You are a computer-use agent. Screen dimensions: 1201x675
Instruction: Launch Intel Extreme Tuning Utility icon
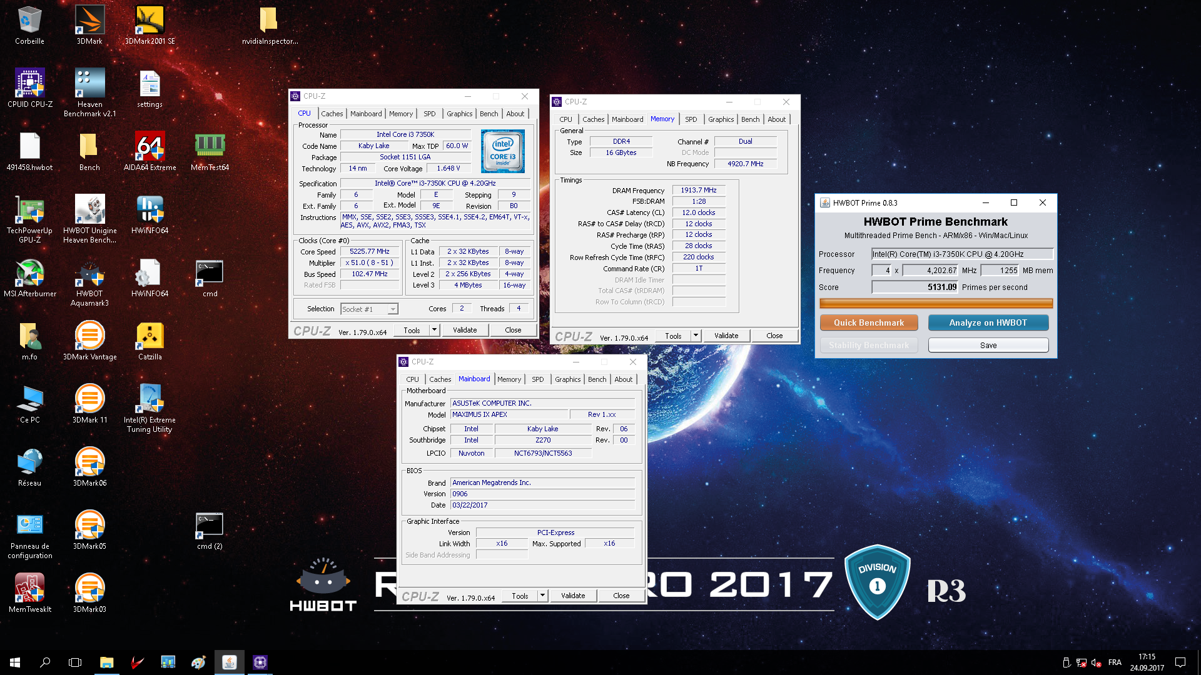point(149,408)
